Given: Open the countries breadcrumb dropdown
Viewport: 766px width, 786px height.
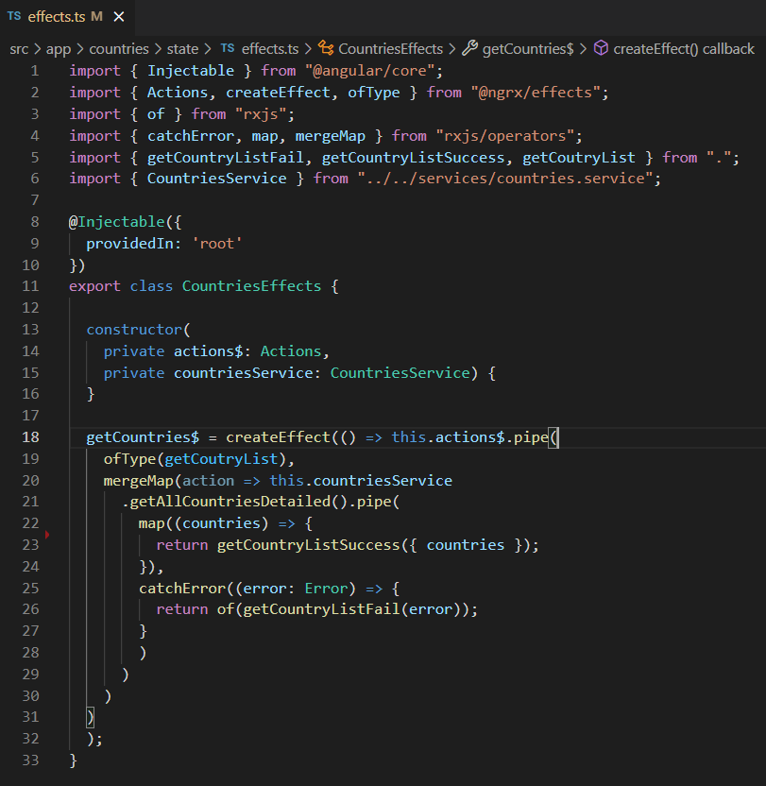Looking at the screenshot, I should 120,48.
